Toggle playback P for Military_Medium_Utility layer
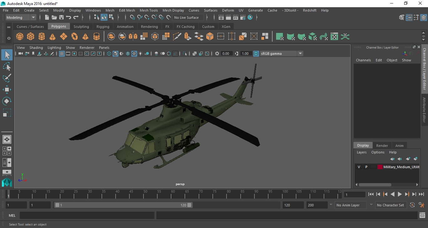428x228 pixels. pos(366,167)
